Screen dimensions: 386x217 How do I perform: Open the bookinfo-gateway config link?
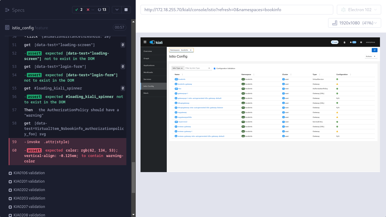[x=185, y=84]
